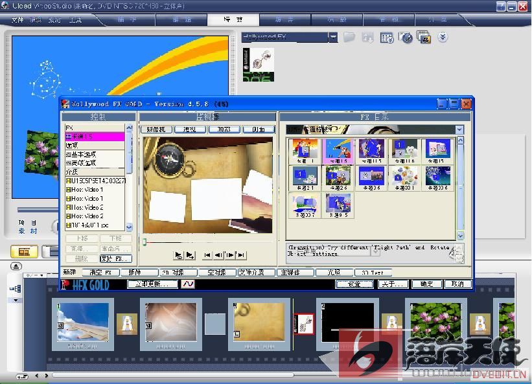The height and width of the screenshot is (384, 532).
Task: Open the 编辑 menu in VideoStudio menu bar
Action: tap(36, 19)
